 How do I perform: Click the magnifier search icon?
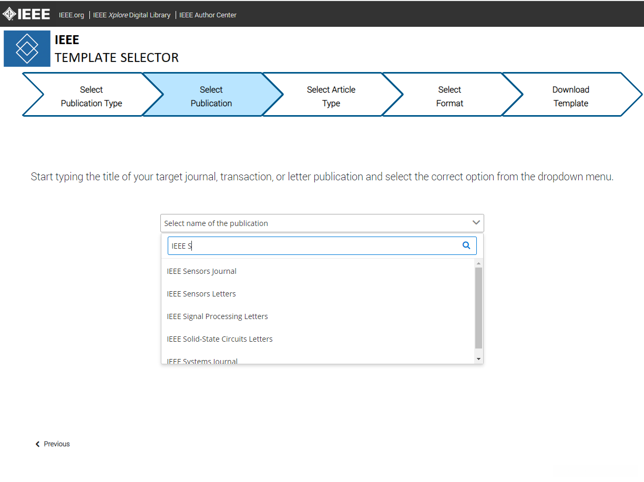tap(466, 245)
